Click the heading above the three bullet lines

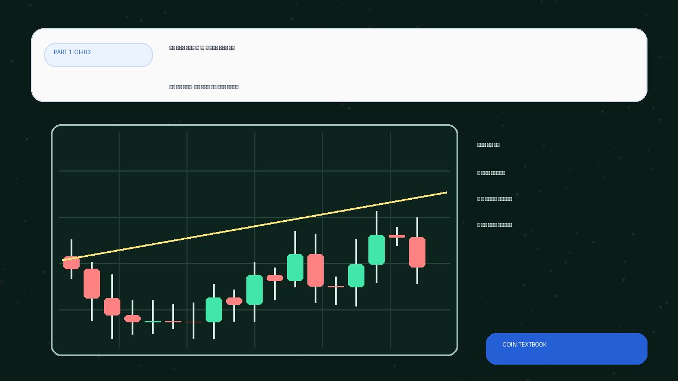(488, 145)
